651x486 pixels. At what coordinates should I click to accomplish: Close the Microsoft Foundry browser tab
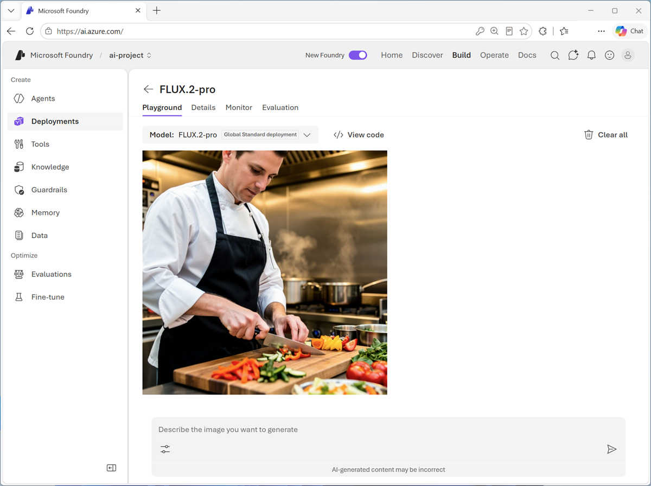tap(138, 11)
